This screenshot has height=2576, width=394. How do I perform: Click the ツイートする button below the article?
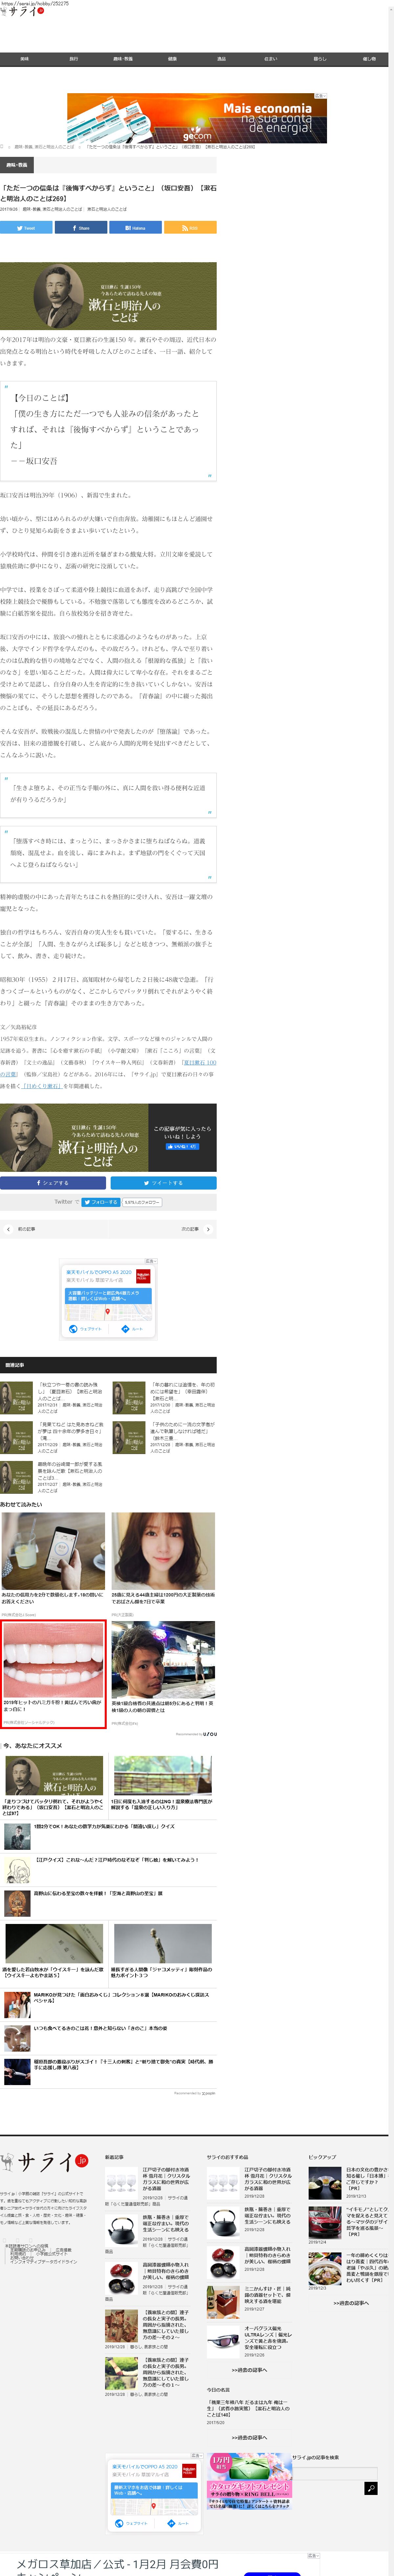click(x=163, y=1183)
